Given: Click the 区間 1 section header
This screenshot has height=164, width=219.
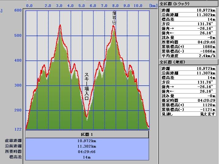Looking at the screenshot, I should click(x=87, y=134).
